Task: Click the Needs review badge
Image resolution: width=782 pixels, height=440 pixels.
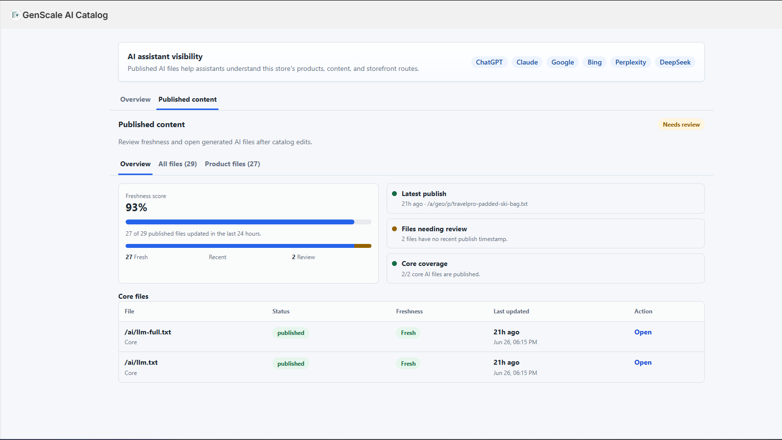Action: 681,125
